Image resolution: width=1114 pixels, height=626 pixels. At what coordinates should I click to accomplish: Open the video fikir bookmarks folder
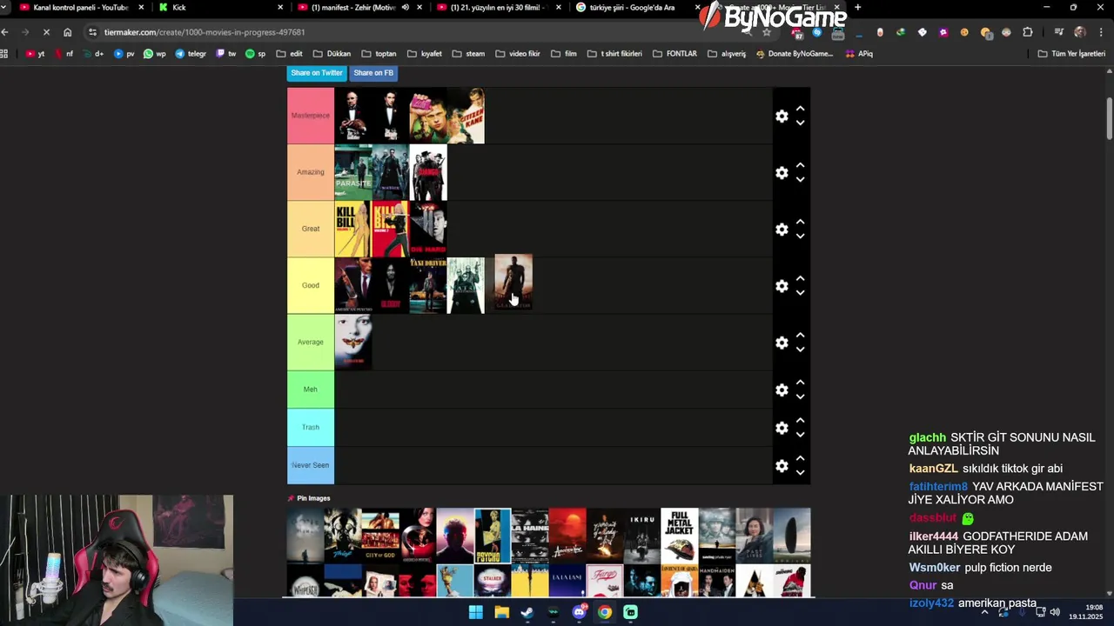pyautogui.click(x=518, y=54)
